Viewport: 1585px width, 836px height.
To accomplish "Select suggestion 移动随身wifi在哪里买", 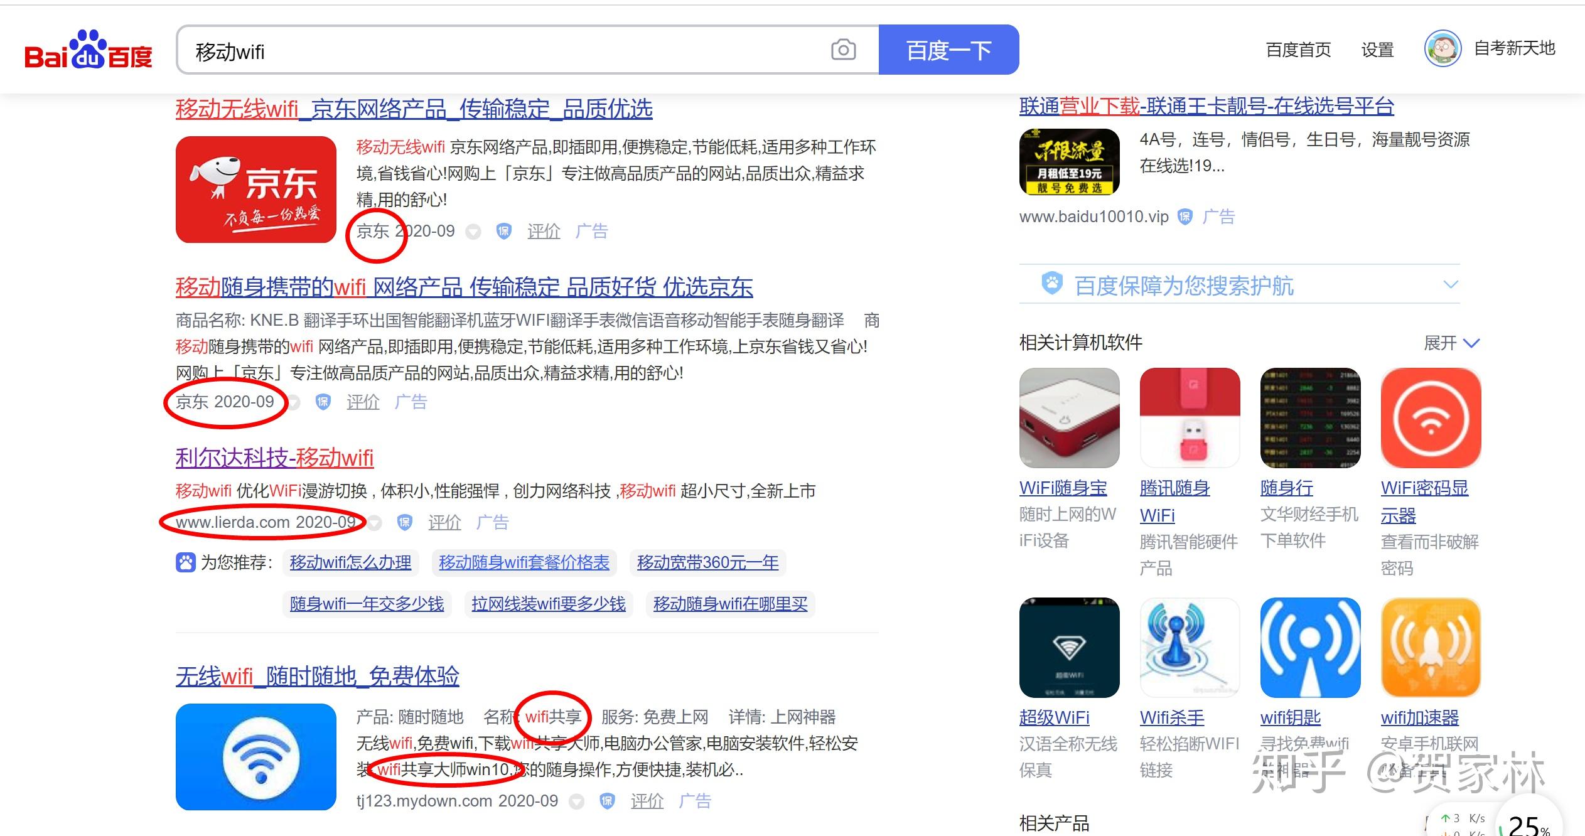I will [730, 604].
